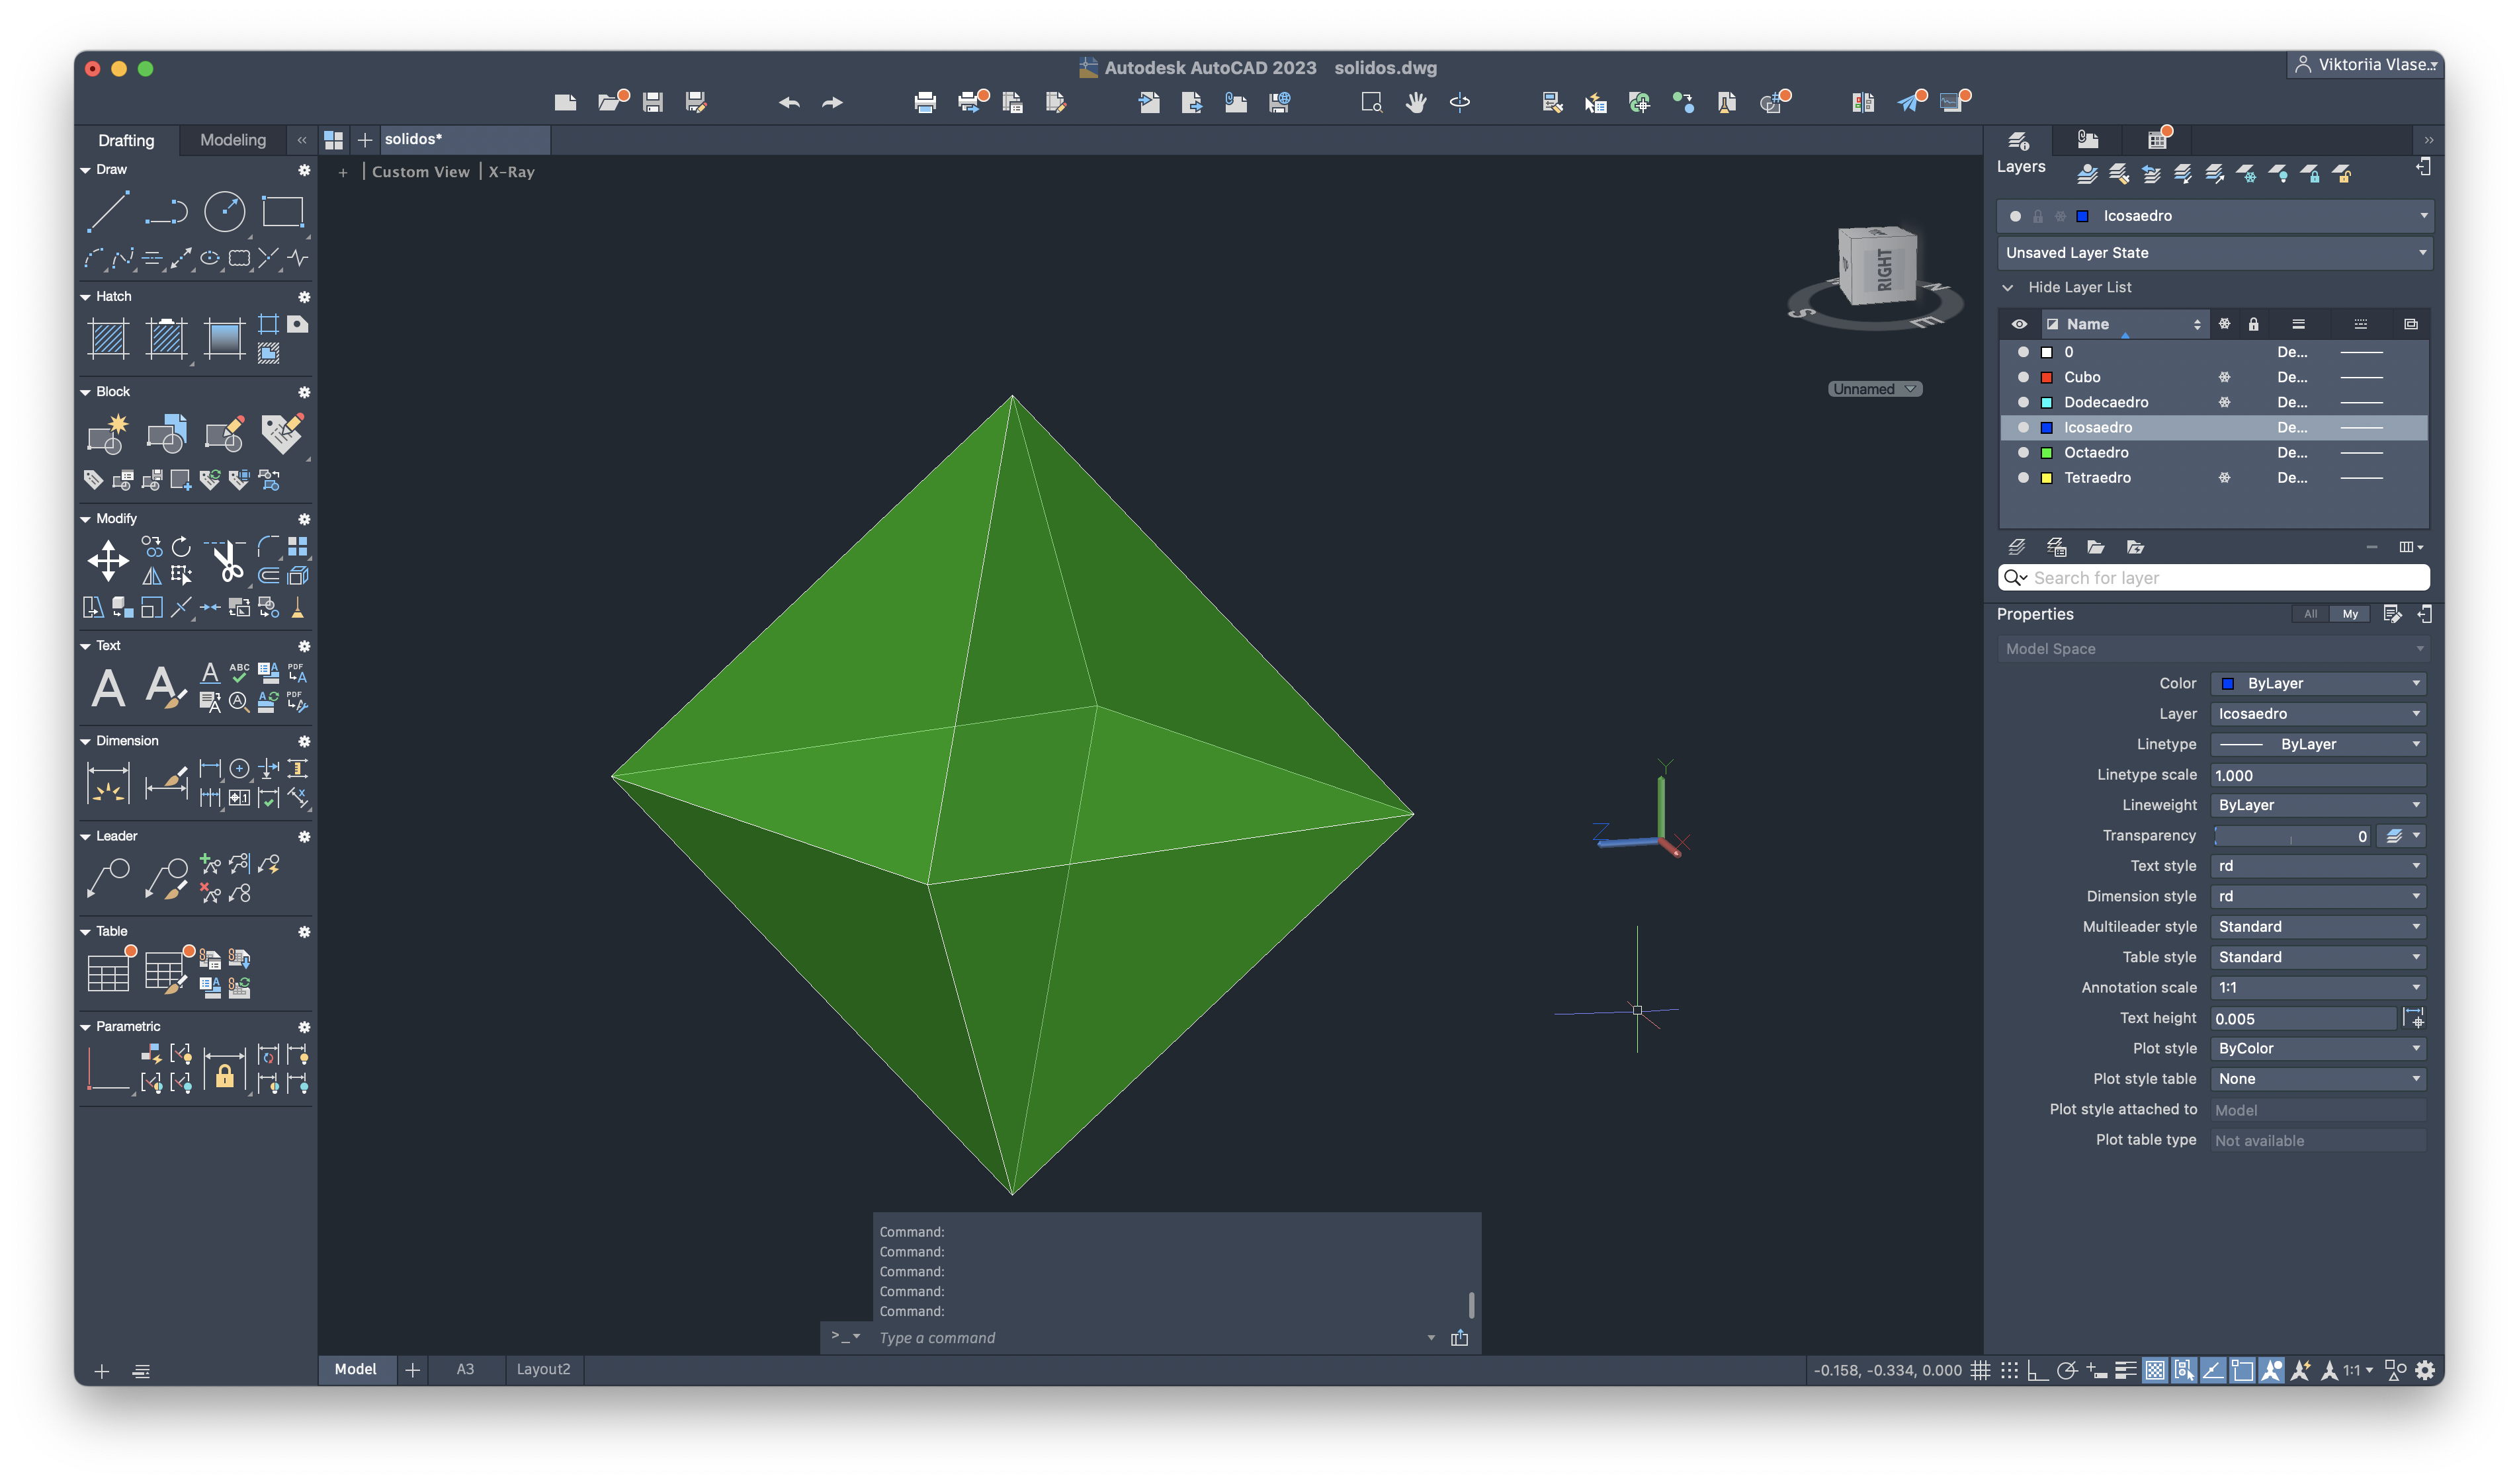
Task: Select the Line draw tool
Action: (107, 212)
